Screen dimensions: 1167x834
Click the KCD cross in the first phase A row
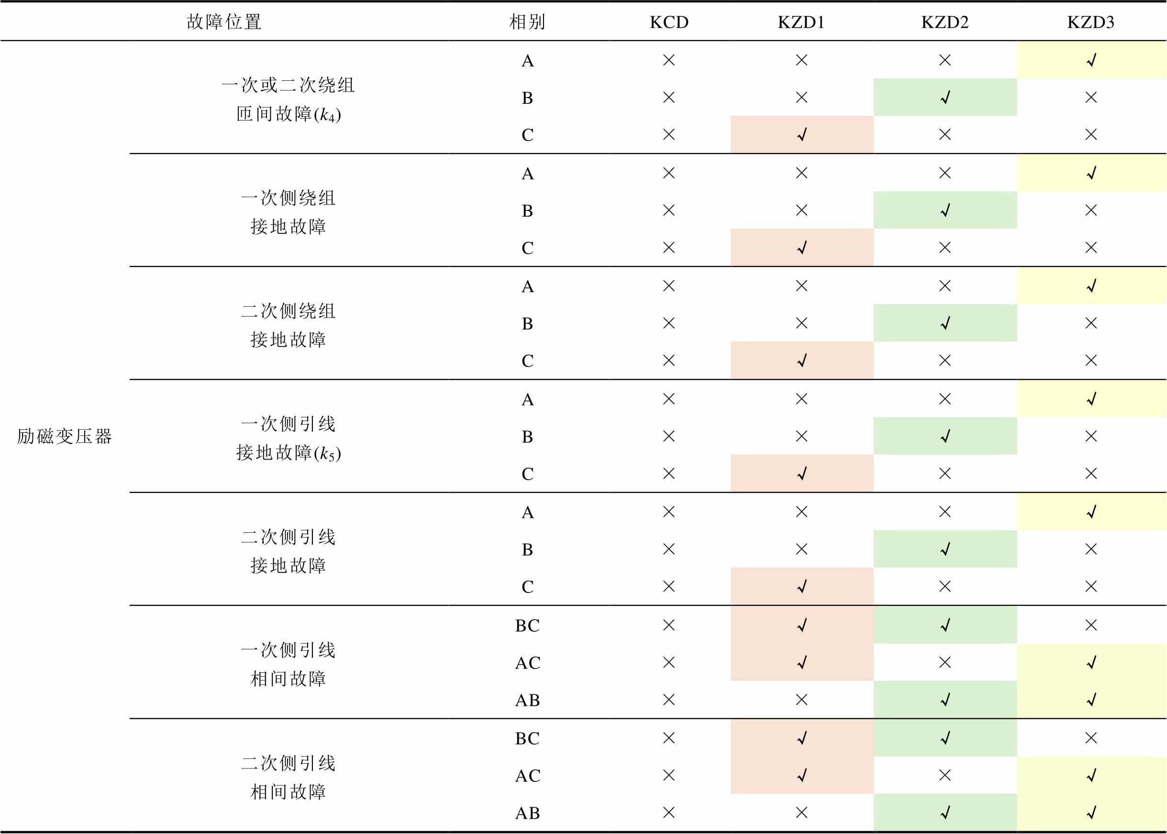[668, 61]
